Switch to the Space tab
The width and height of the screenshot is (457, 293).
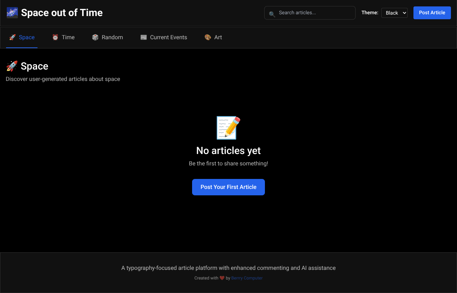(26, 37)
